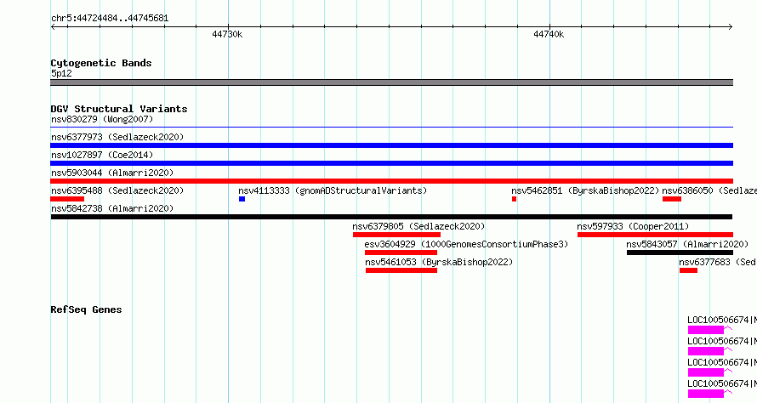Click the DGV Structural Variants track title

(119, 109)
